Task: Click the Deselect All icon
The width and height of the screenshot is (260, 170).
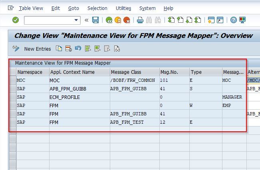Action: tap(107, 49)
